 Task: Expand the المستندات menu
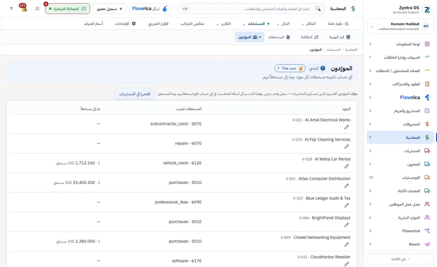[x=256, y=24]
